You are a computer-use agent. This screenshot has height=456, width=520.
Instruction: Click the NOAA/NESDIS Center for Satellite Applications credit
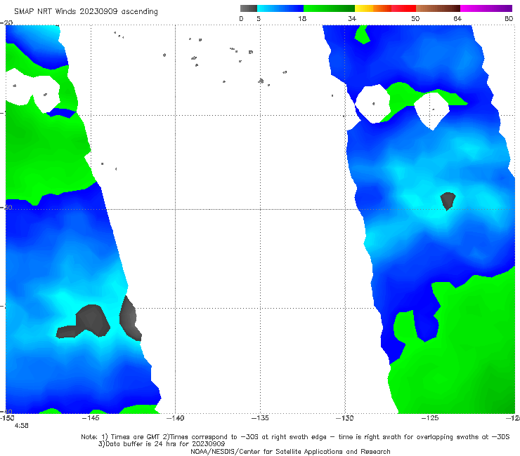coord(290,452)
